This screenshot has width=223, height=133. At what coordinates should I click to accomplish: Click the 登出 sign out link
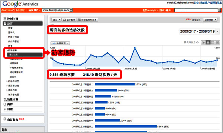tap(219, 3)
